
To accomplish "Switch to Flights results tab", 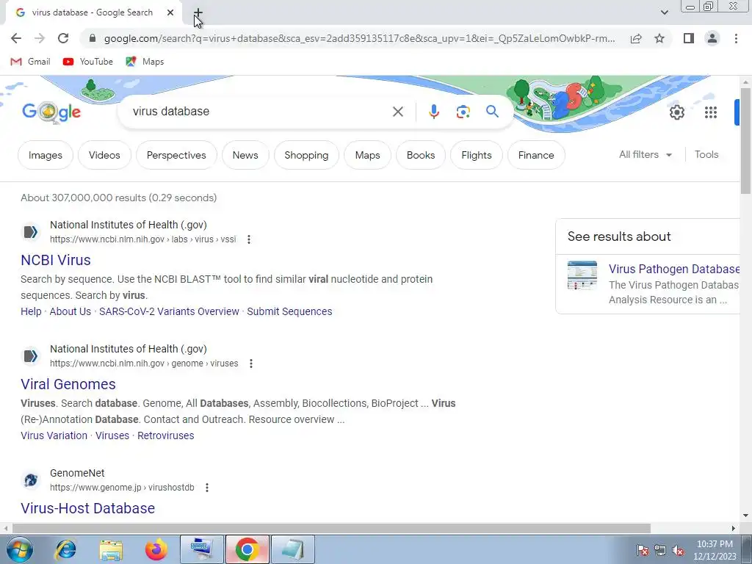I will (477, 155).
